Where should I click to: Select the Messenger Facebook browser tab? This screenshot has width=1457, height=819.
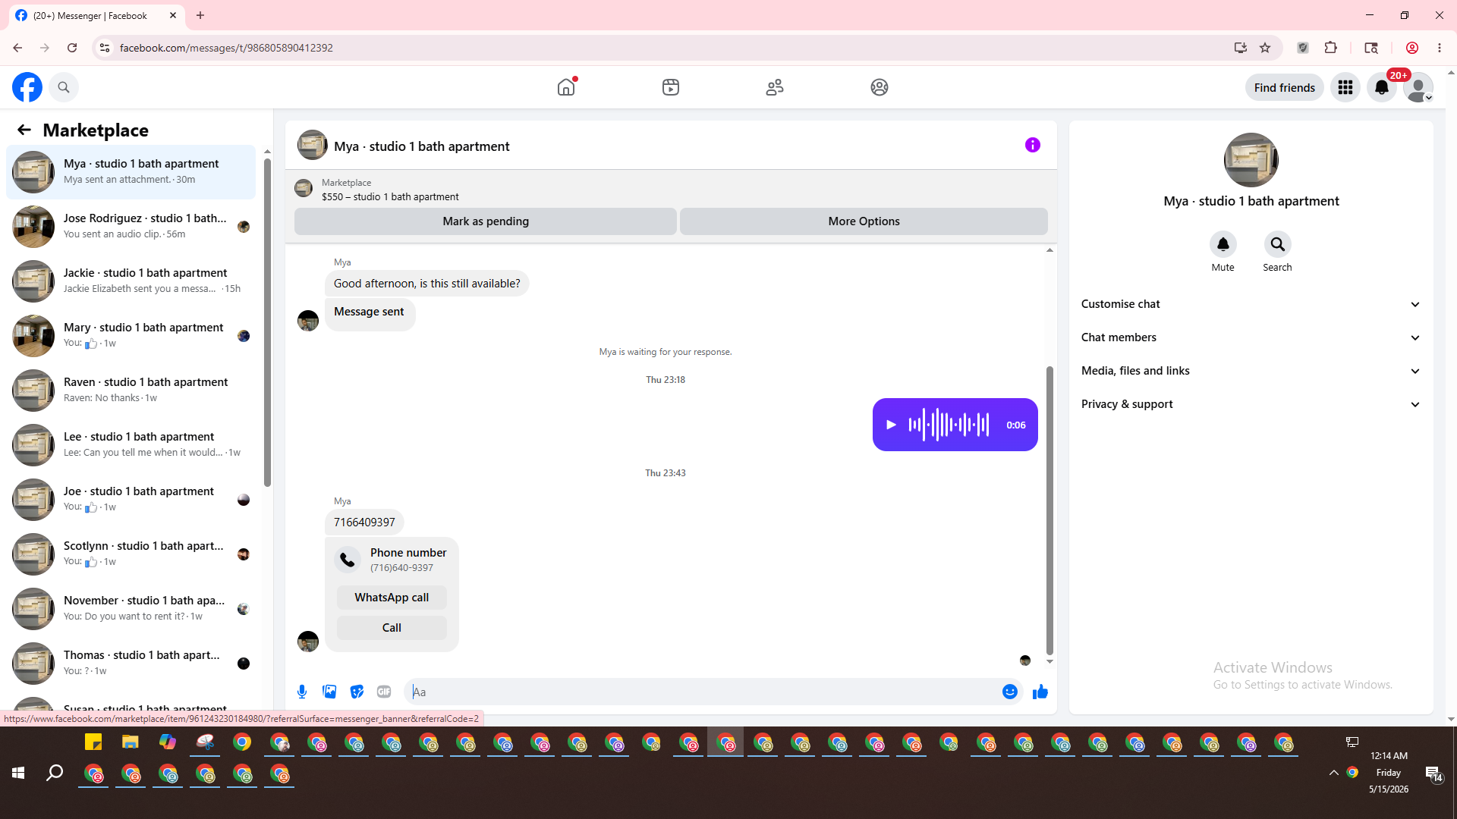97,15
